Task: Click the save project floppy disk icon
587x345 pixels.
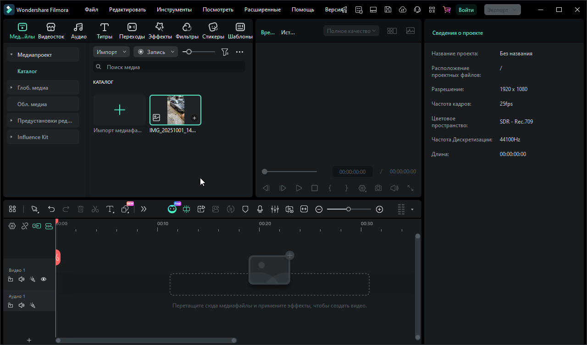Action: 388,10
